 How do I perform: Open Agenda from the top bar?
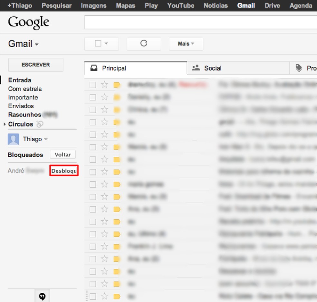coord(301,5)
